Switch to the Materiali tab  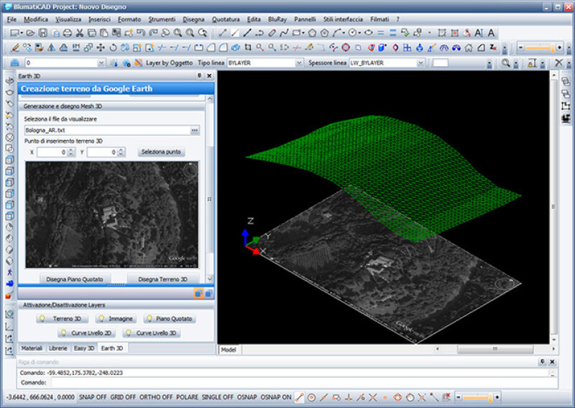[32, 348]
